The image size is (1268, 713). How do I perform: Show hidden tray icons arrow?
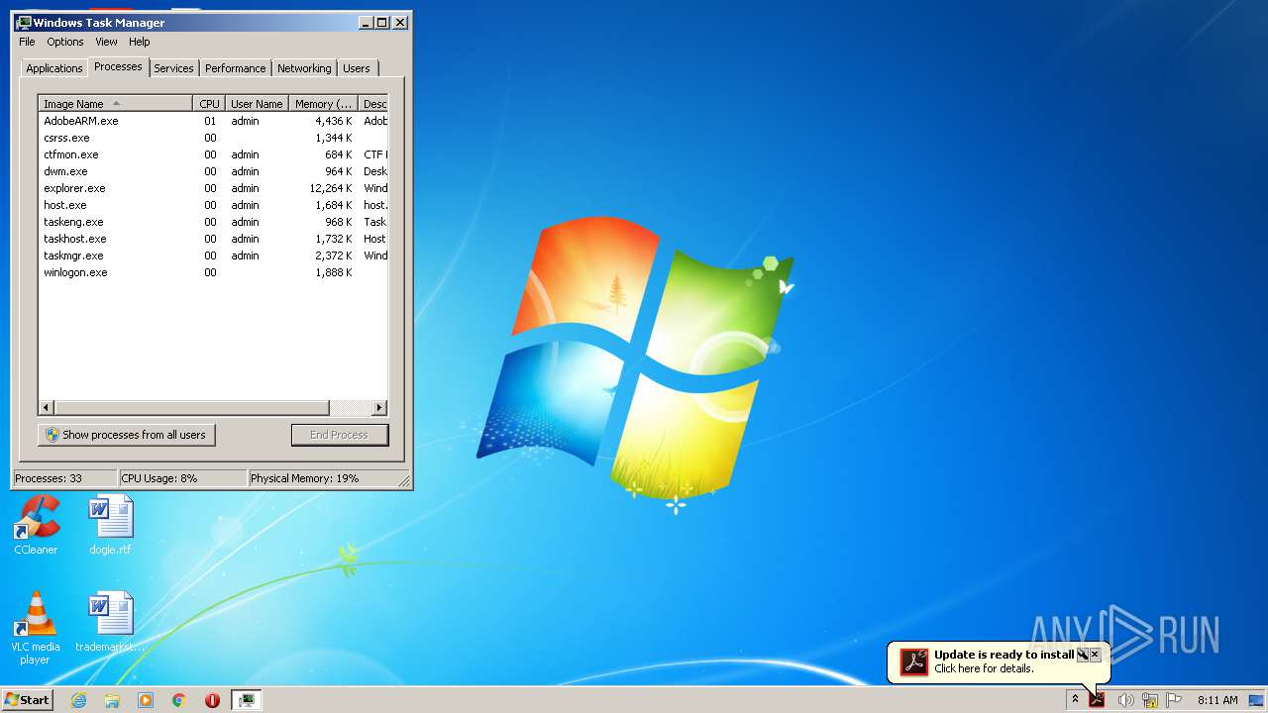coord(1075,700)
